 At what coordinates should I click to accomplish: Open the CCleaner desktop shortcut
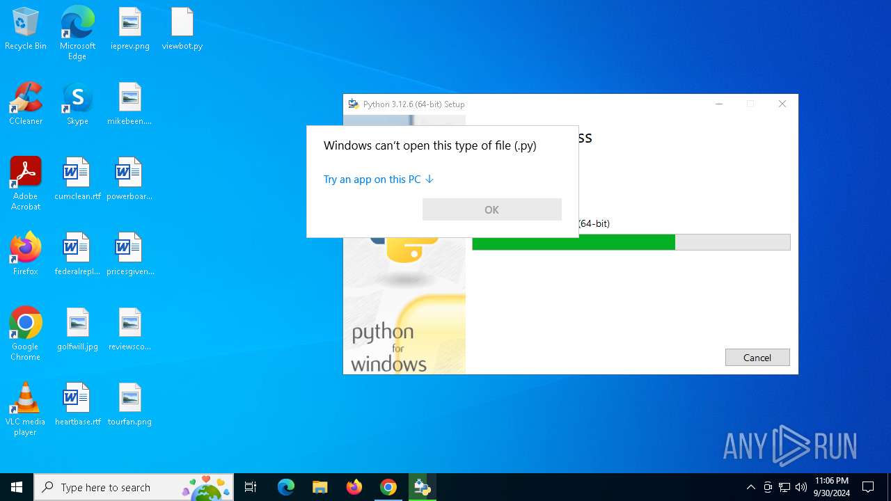(26, 104)
